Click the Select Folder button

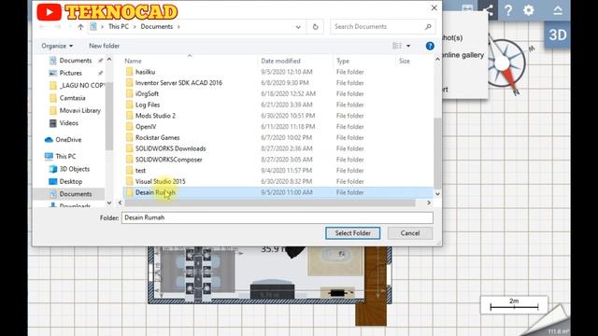tap(353, 233)
